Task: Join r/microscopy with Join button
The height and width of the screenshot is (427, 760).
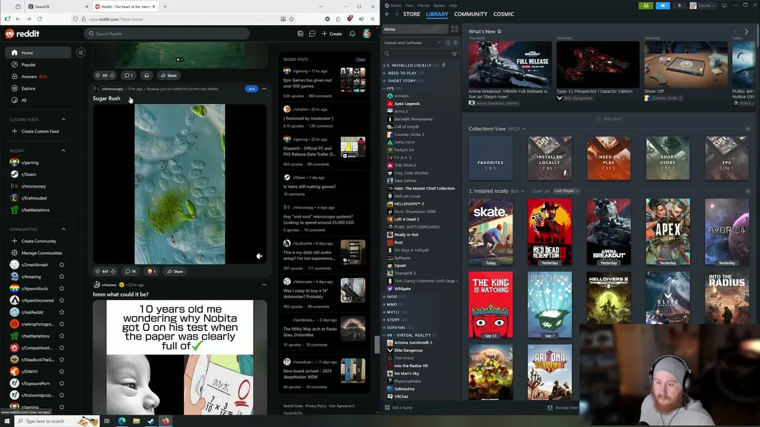Action: [251, 89]
